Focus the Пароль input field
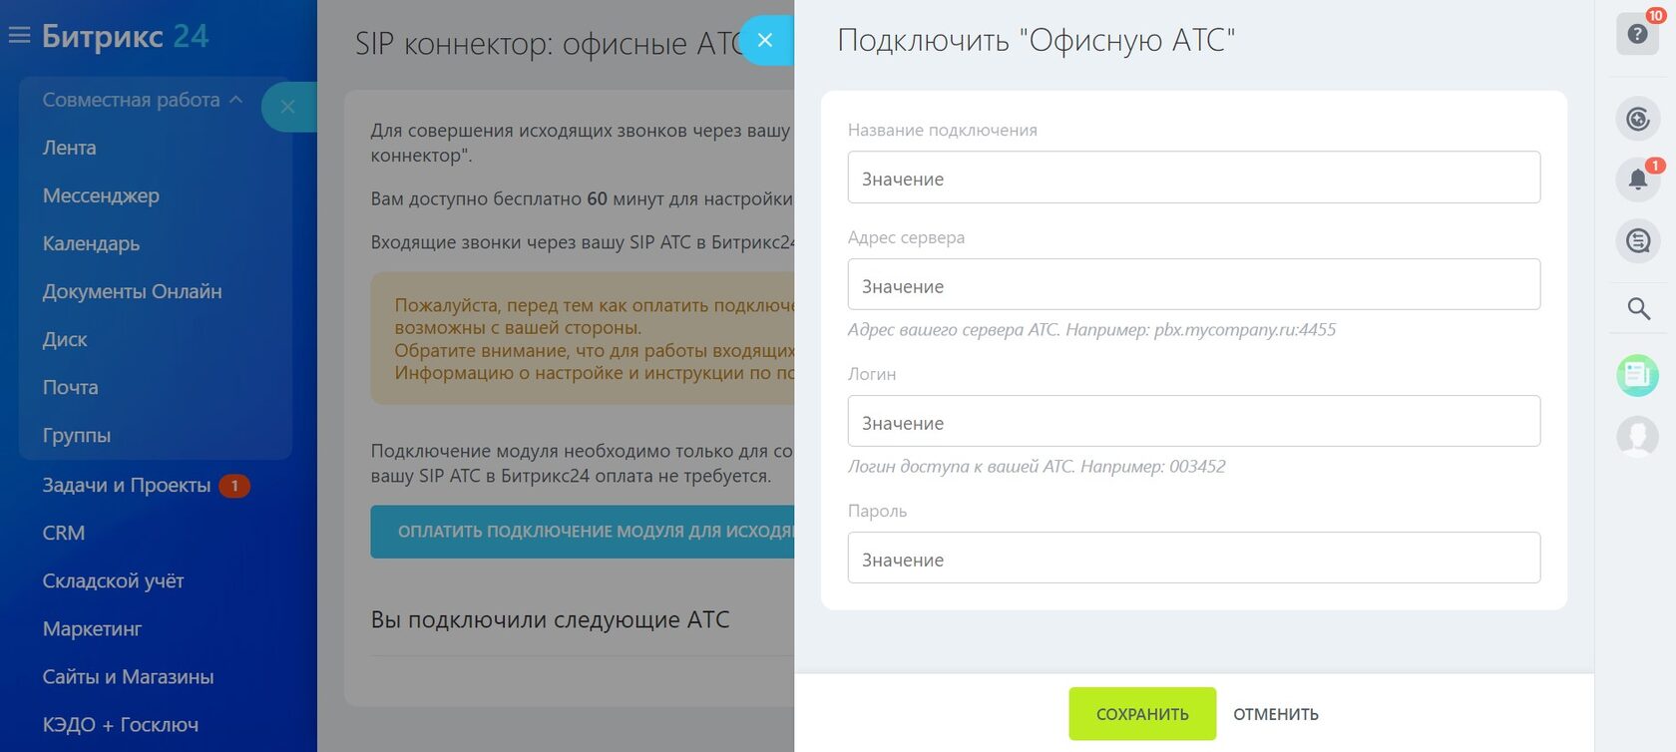Screen dimensions: 1676x752 [x=1193, y=558]
